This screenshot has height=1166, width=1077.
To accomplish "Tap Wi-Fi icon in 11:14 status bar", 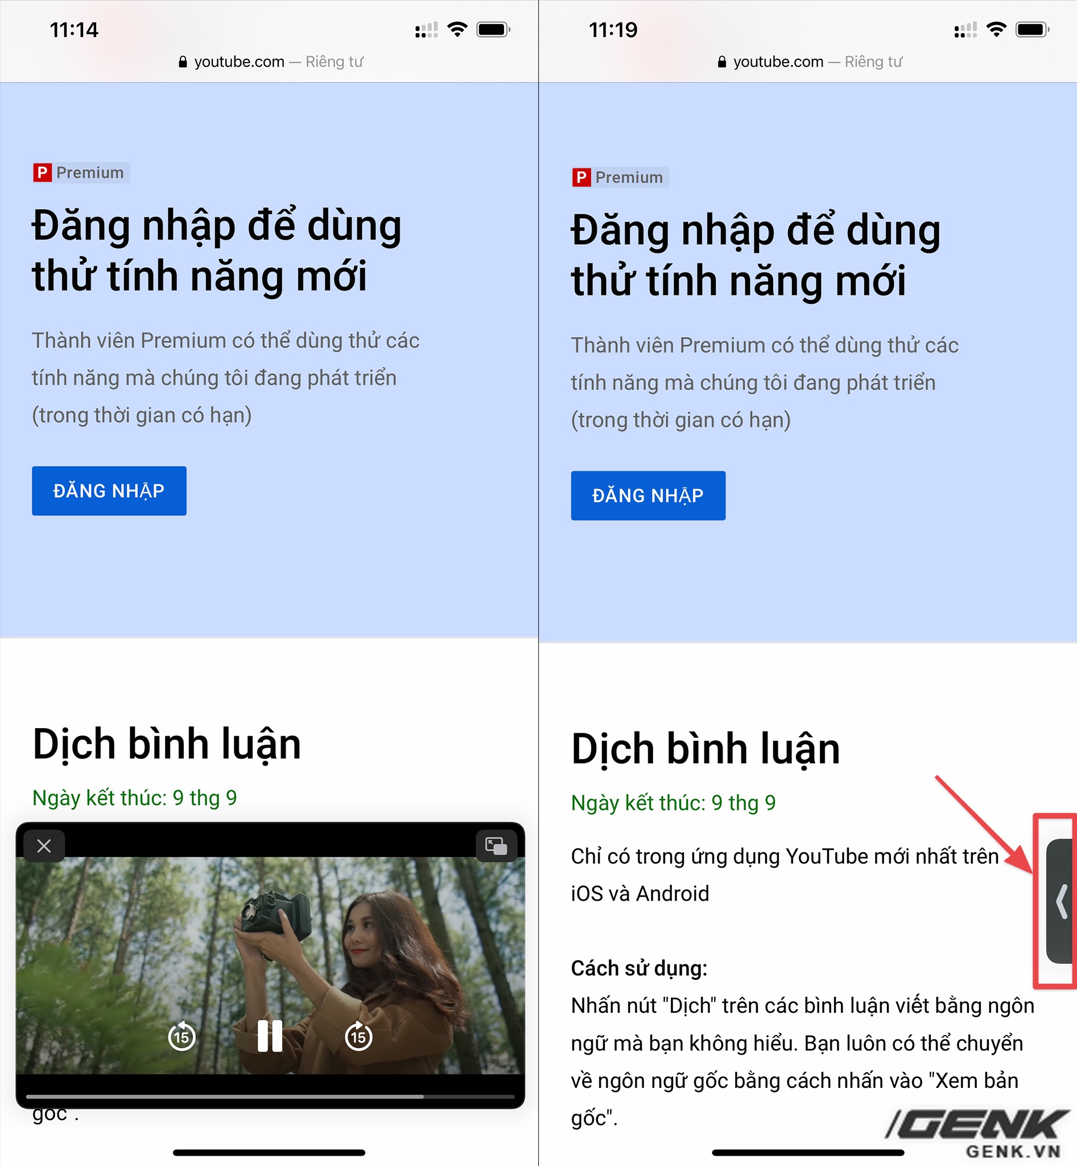I will [457, 30].
